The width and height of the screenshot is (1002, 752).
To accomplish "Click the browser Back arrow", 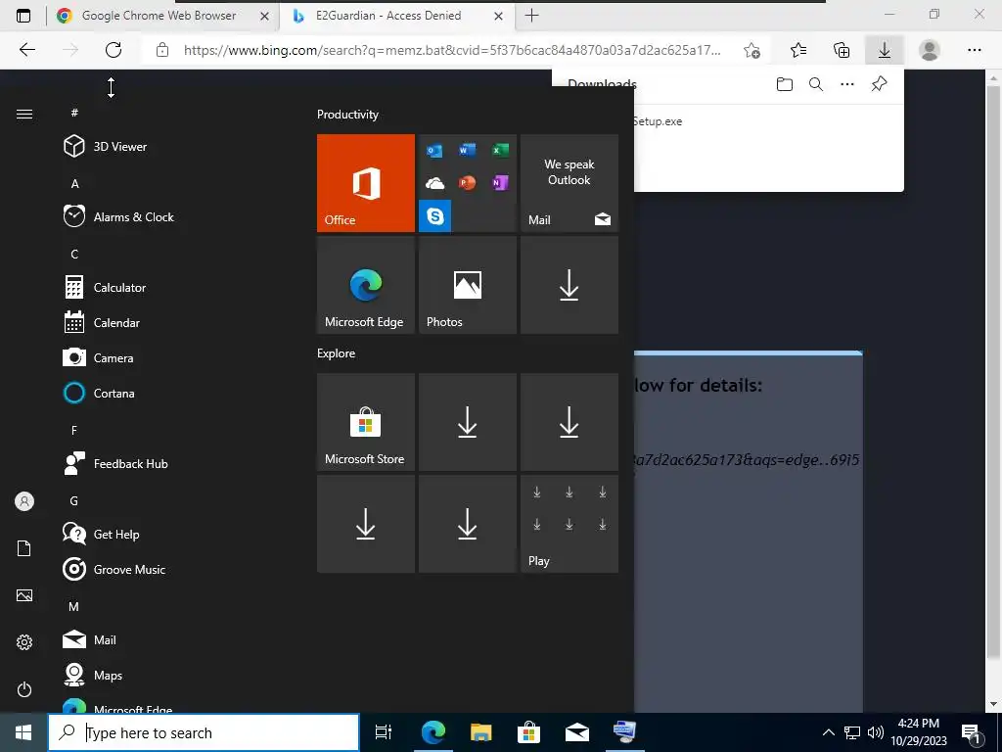I will pyautogui.click(x=26, y=50).
